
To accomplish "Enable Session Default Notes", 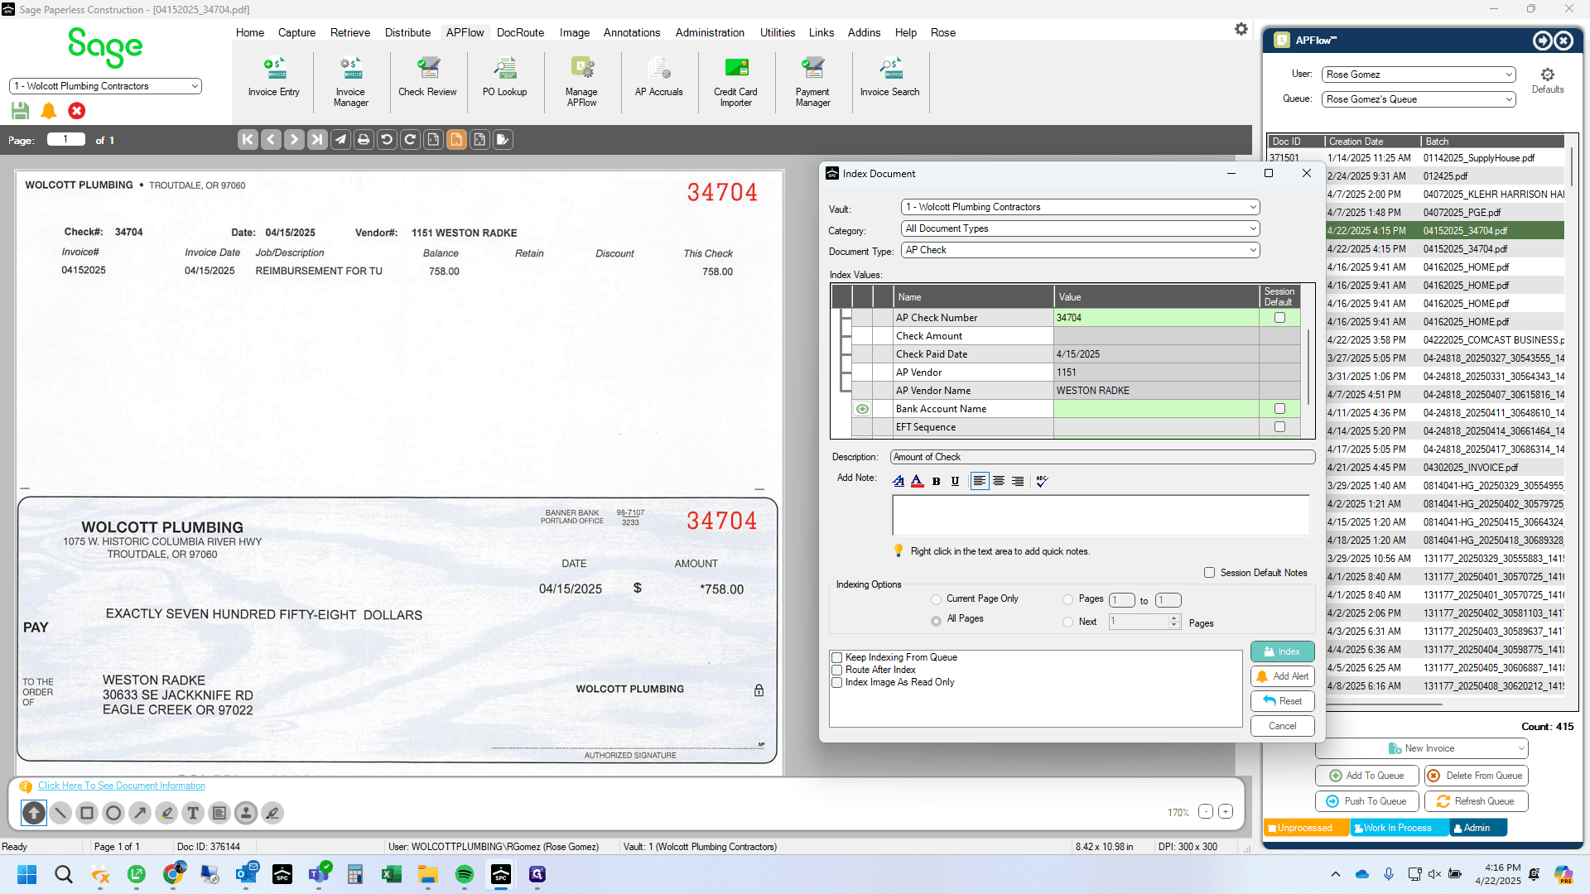I will pyautogui.click(x=1209, y=573).
